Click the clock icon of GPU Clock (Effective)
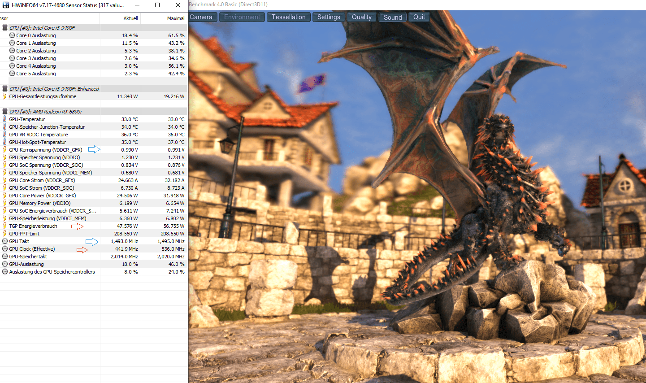646x383 pixels. pyautogui.click(x=5, y=249)
